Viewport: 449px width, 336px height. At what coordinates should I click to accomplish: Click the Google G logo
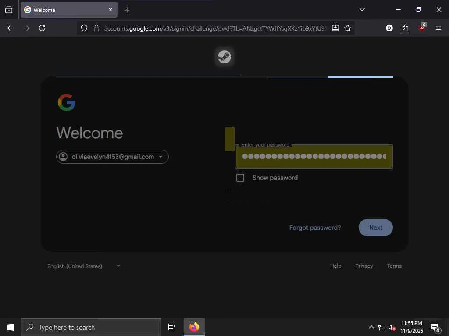click(x=67, y=102)
